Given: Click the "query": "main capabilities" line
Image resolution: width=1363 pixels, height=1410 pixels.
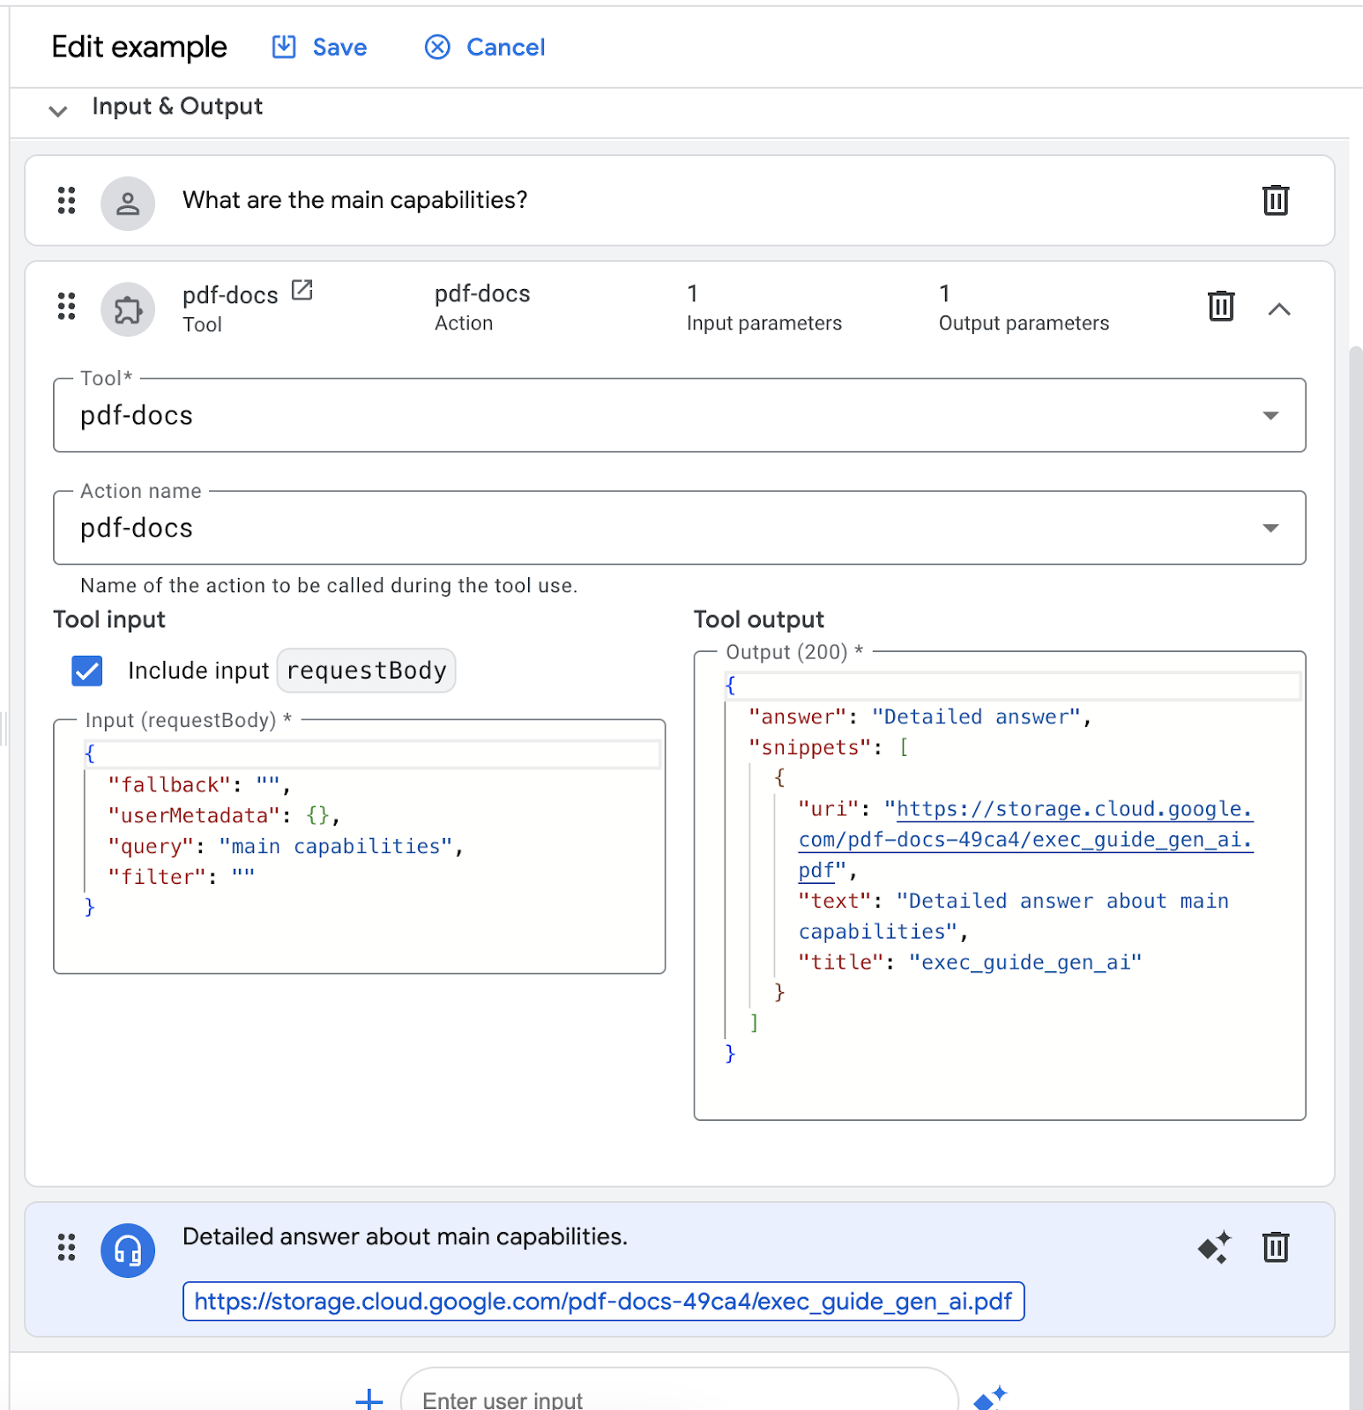Looking at the screenshot, I should click(286, 846).
